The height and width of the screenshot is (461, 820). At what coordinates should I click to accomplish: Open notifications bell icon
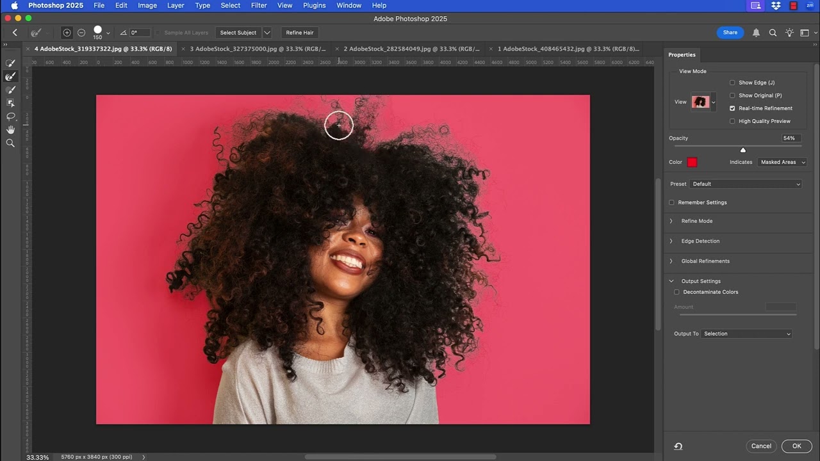click(x=756, y=33)
